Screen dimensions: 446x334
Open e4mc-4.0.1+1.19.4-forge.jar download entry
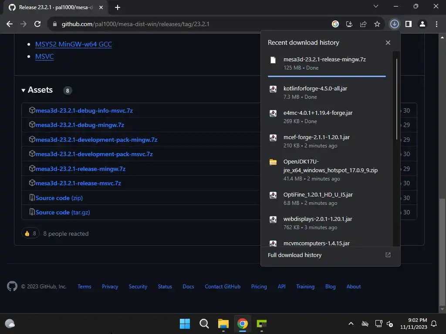(327, 117)
